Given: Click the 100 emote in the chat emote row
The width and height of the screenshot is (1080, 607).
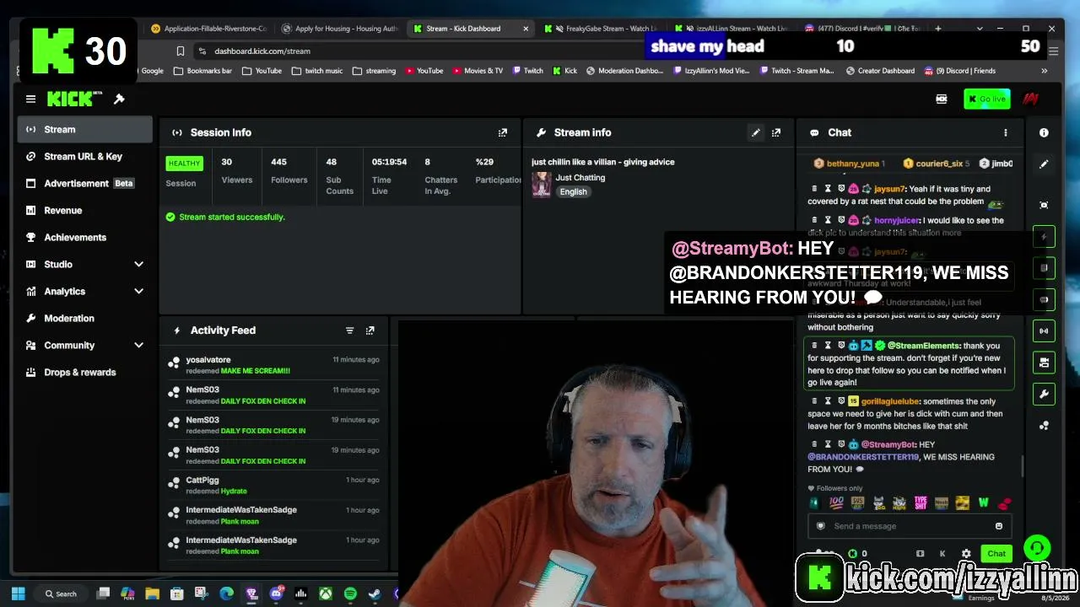Looking at the screenshot, I should pos(836,503).
